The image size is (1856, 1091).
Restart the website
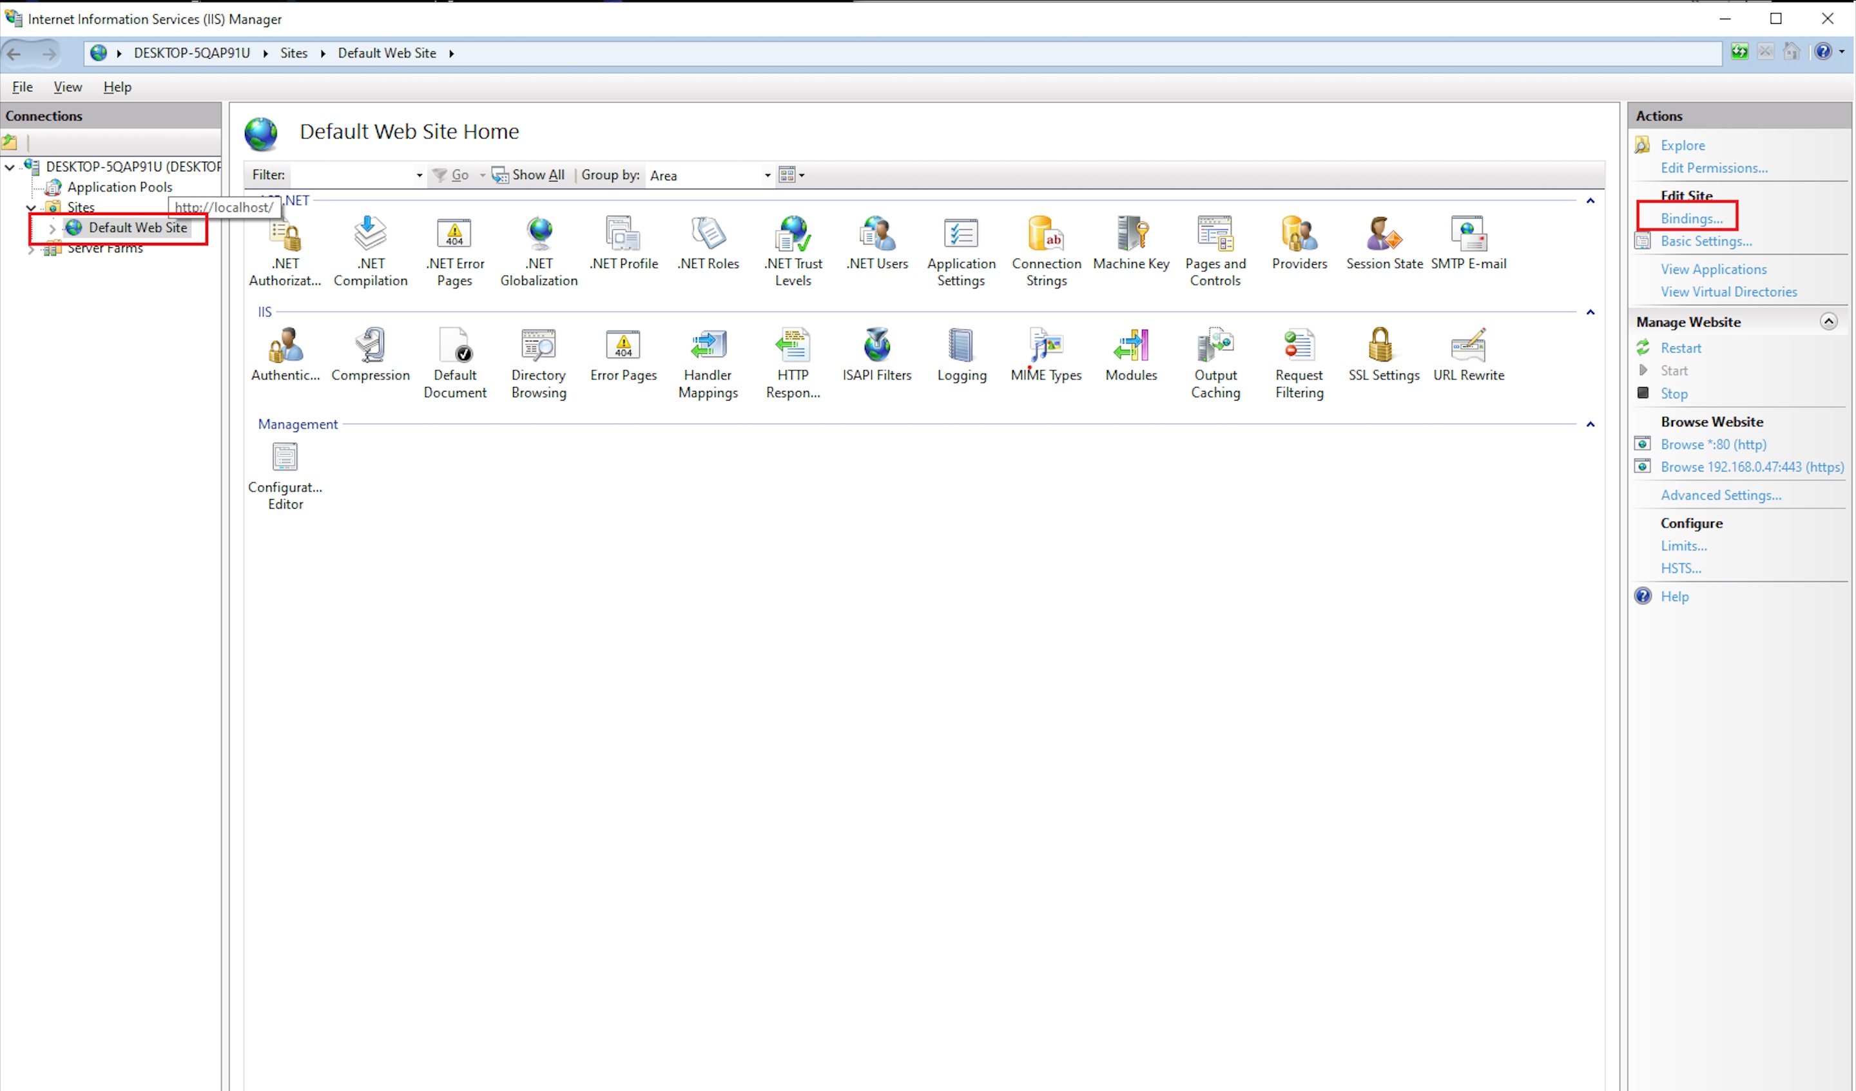1681,348
